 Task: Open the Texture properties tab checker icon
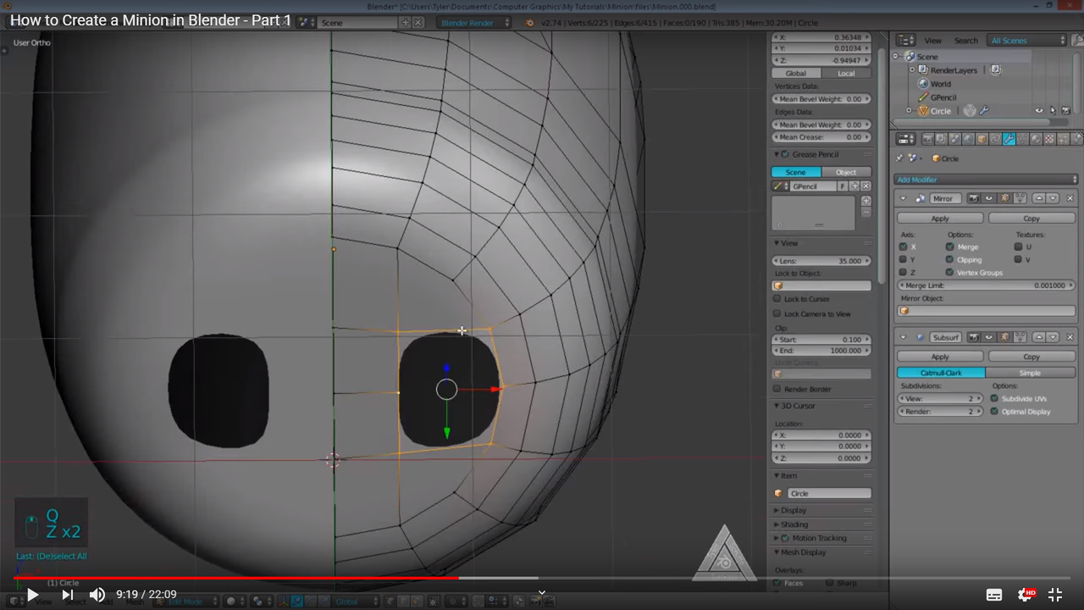pyautogui.click(x=1049, y=139)
